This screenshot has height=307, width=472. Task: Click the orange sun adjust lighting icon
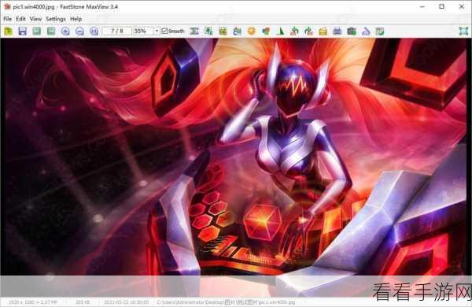pos(252,31)
